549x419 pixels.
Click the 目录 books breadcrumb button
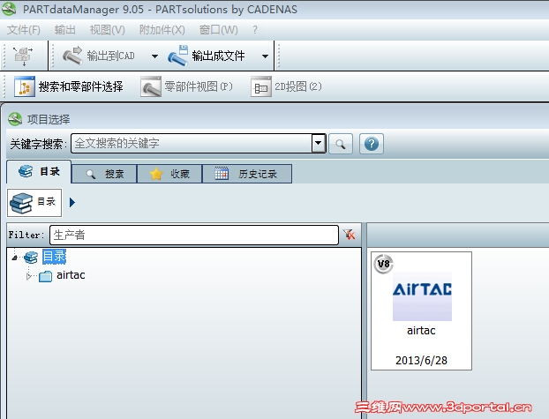click(x=34, y=203)
